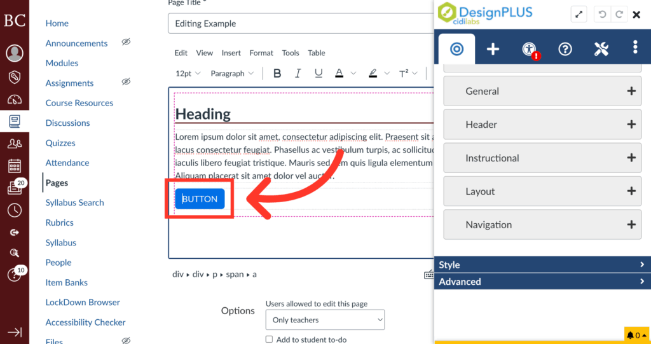Click the Page Title input field
Screen dimensions: 651x344
(301, 24)
